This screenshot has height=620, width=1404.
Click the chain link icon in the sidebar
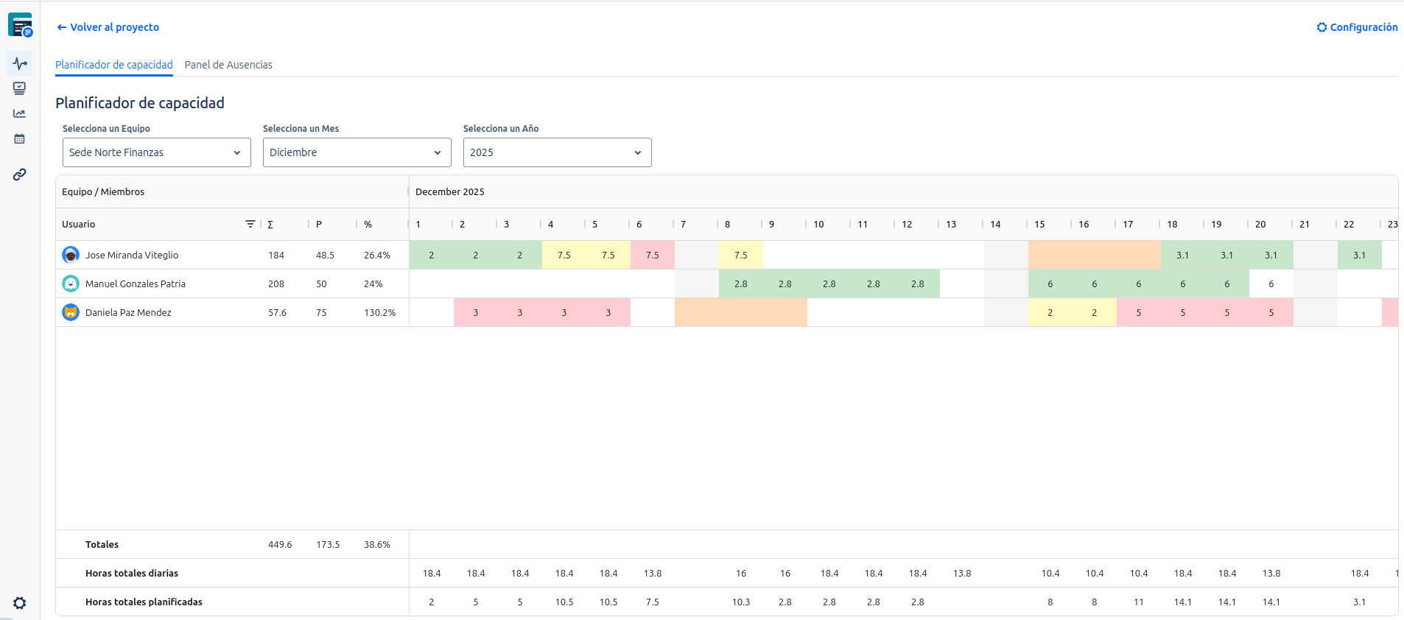tap(20, 175)
